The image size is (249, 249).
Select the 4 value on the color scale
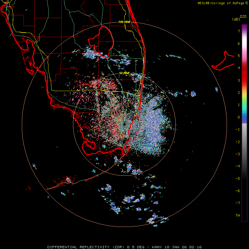click(239, 68)
